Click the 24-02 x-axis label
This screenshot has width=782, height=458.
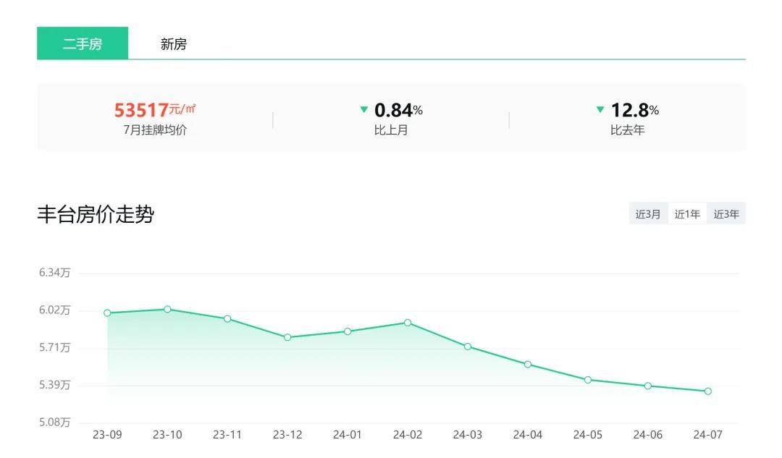[408, 435]
